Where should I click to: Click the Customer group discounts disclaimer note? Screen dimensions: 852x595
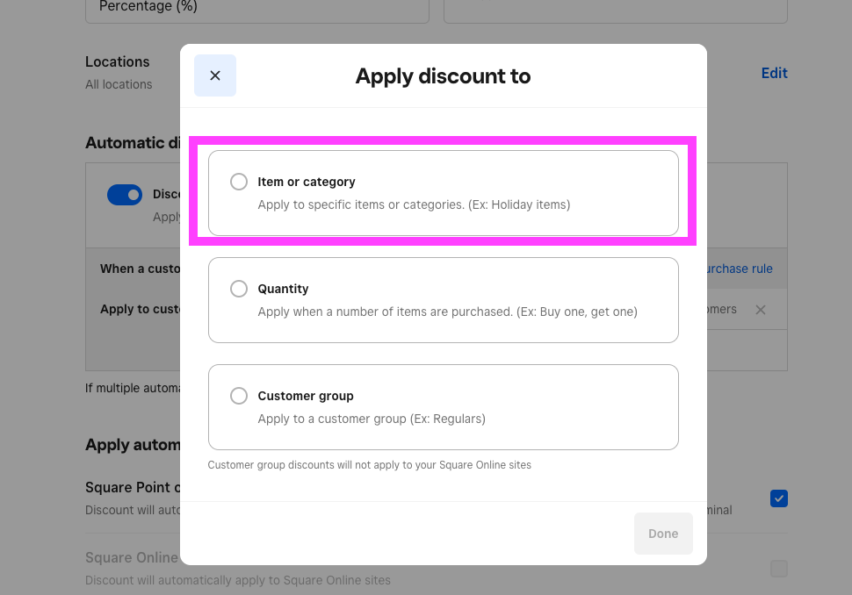tap(369, 464)
